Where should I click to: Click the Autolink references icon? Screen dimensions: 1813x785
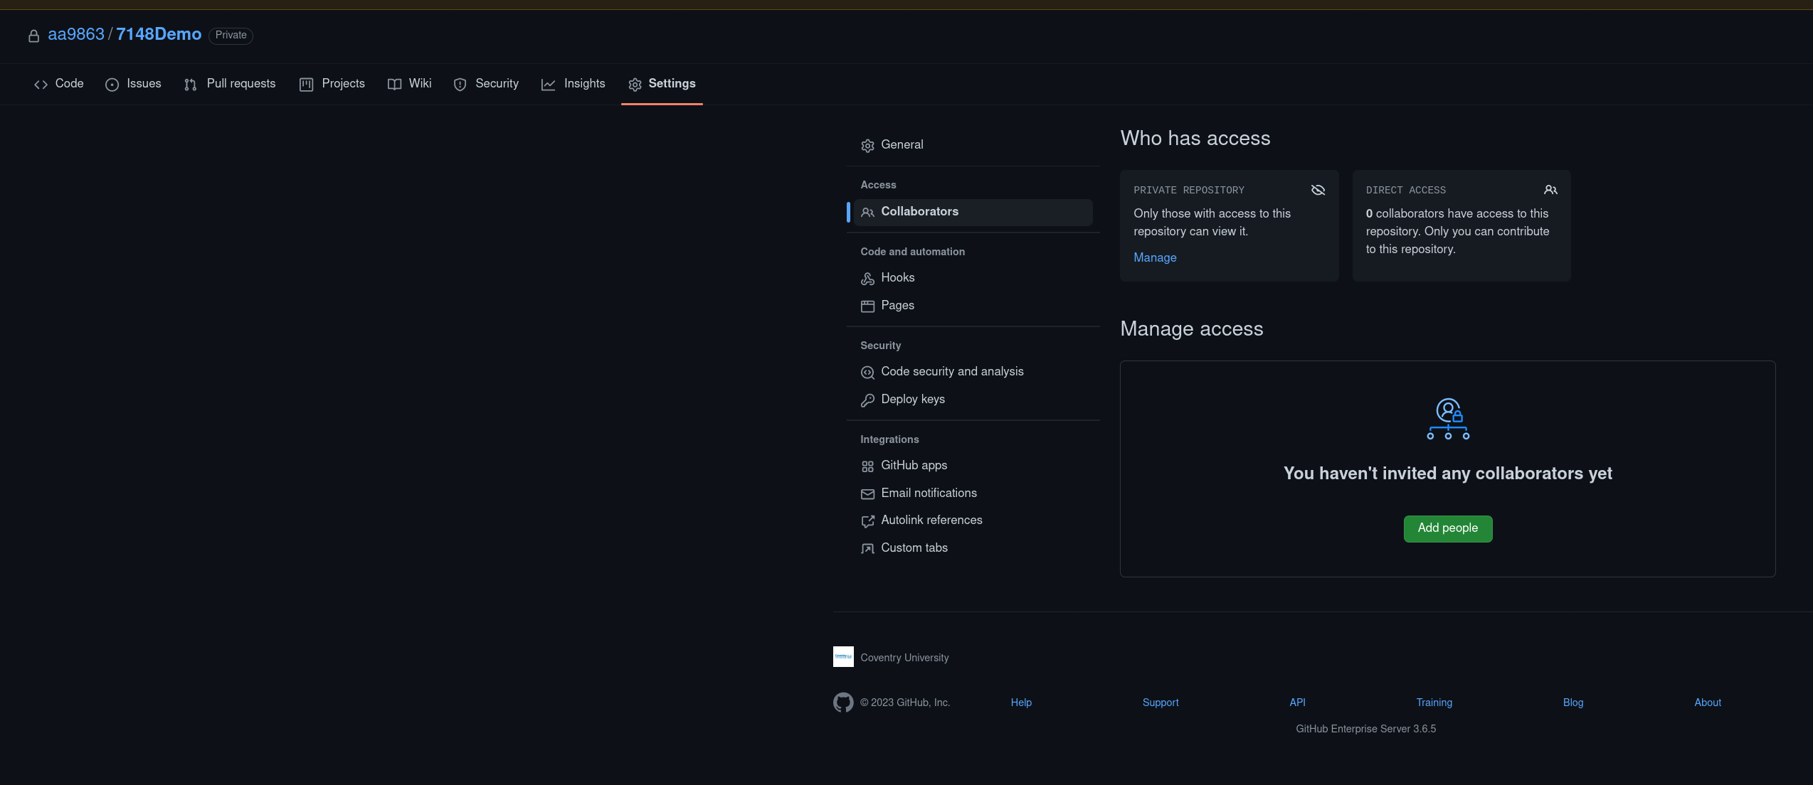point(867,521)
